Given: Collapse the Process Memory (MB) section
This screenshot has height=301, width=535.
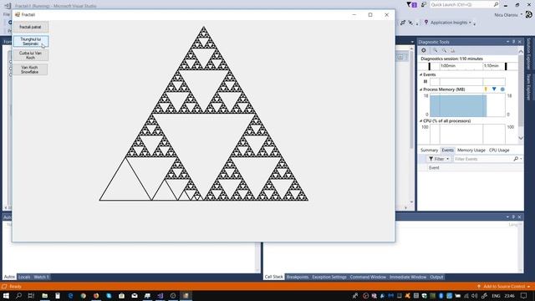Looking at the screenshot, I should pos(421,89).
